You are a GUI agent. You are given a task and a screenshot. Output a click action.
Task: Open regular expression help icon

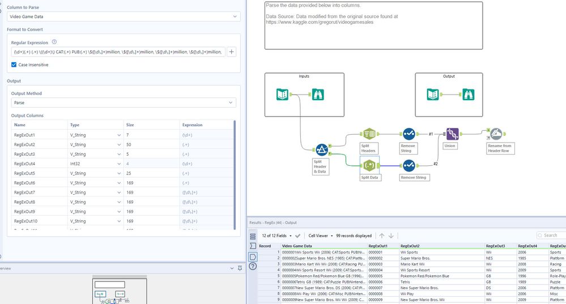coord(54,42)
